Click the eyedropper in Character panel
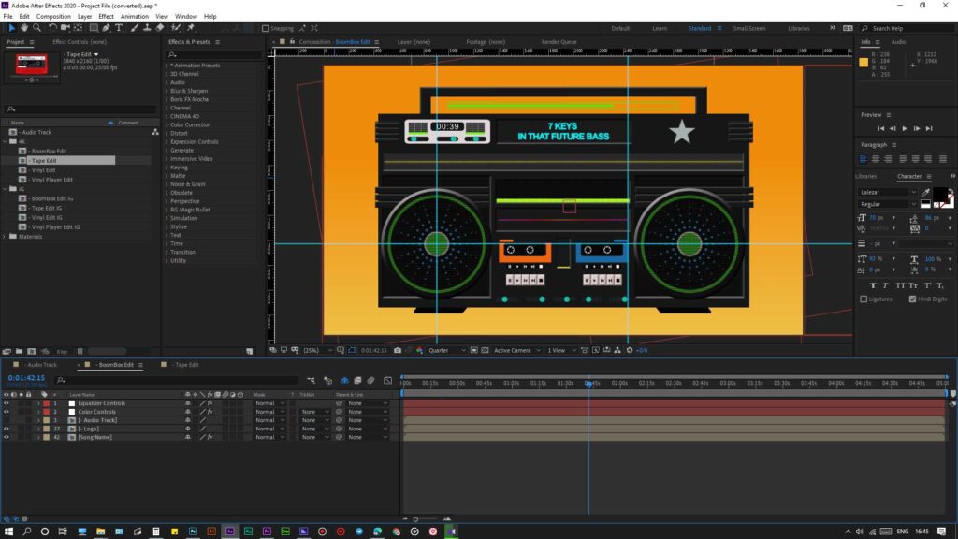 (924, 192)
